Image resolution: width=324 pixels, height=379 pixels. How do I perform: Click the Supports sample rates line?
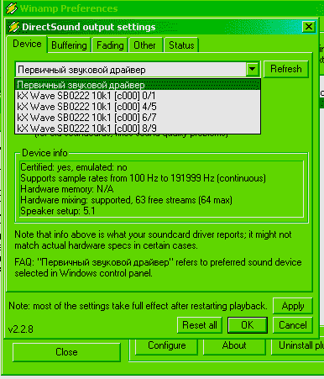(143, 178)
